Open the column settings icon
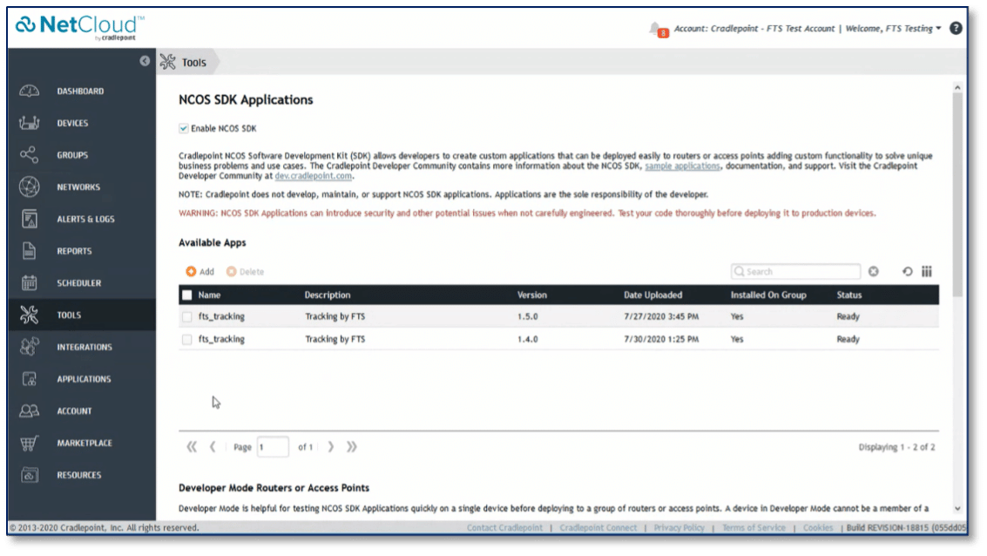Screen dimensions: 987x556 926,271
